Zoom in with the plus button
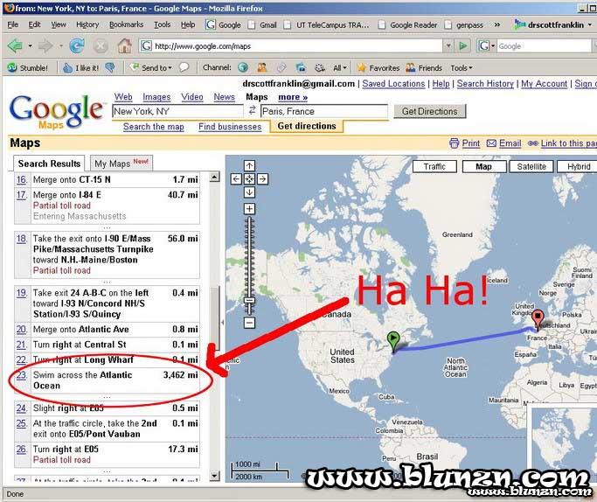 click(x=249, y=209)
